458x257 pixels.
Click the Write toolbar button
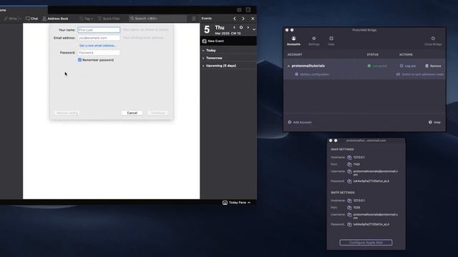[11, 19]
